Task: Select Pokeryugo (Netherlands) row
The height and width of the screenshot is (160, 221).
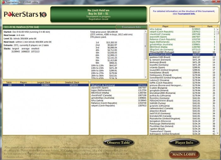Action: [182, 124]
